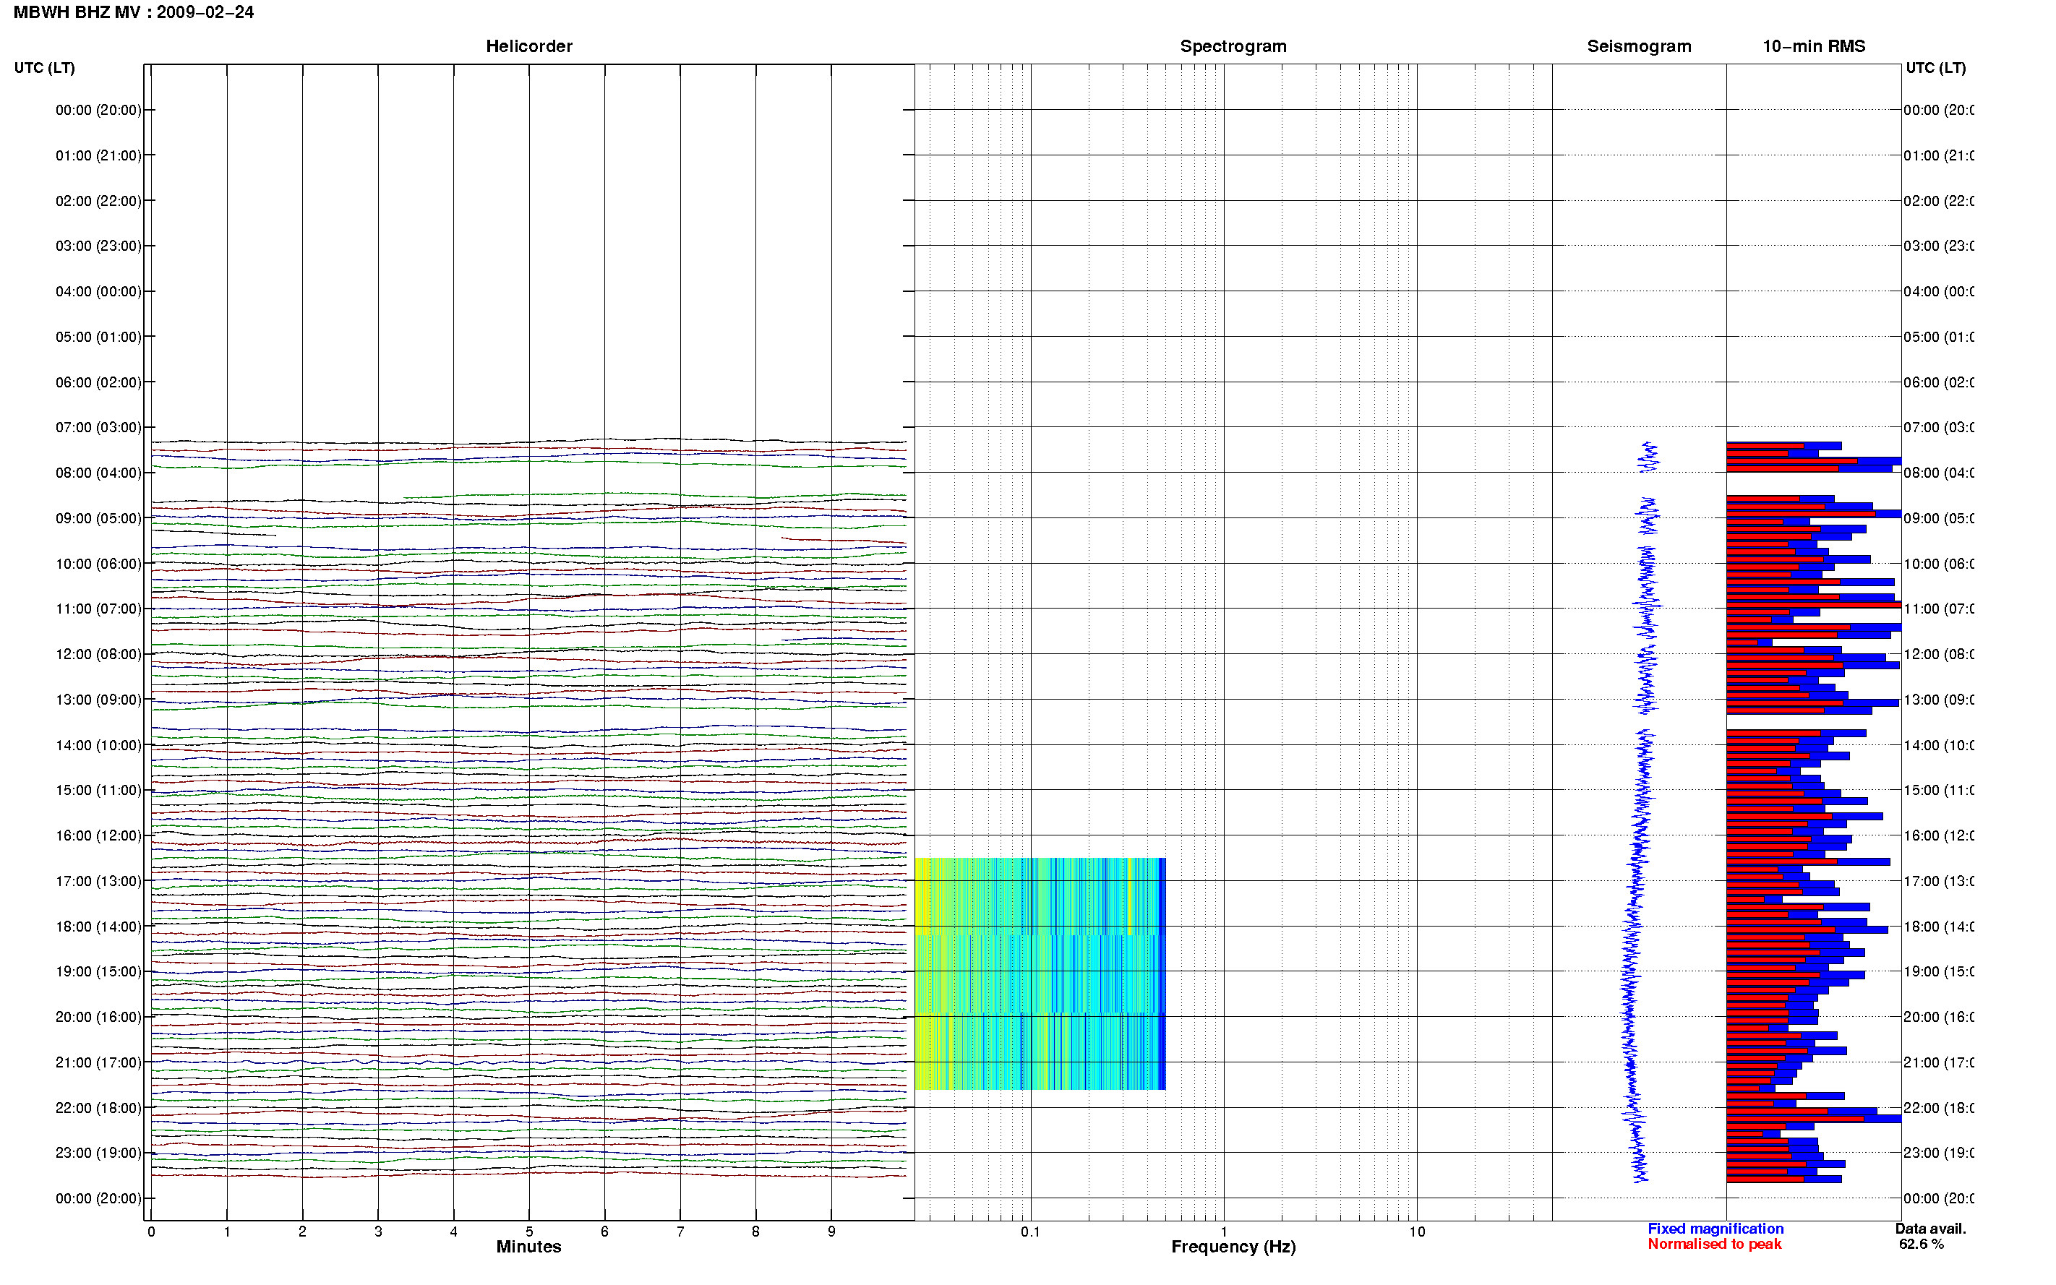
Task: Click the 62.6 % data availability value
Action: point(1921,1245)
